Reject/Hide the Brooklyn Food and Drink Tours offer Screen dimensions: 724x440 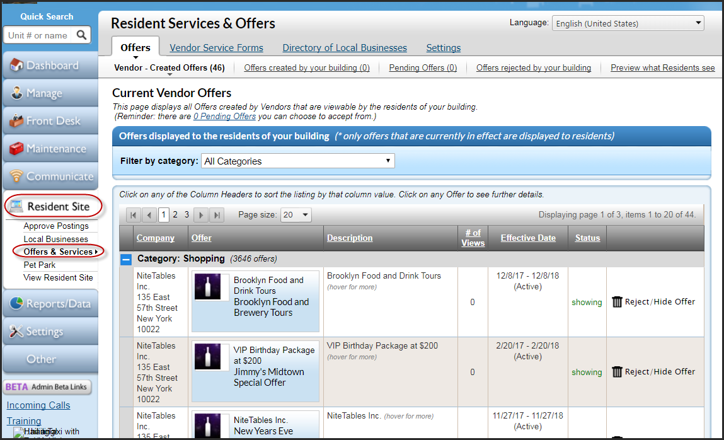tap(659, 301)
